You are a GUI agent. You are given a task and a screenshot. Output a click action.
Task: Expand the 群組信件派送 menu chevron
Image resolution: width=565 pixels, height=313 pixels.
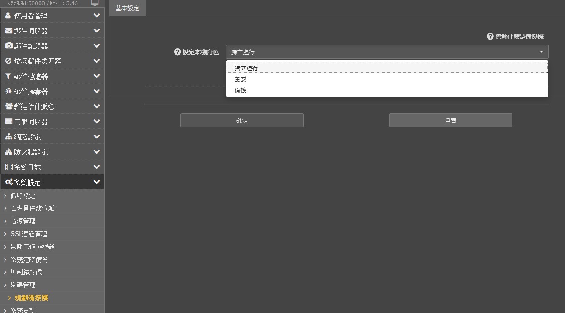pyautogui.click(x=97, y=106)
